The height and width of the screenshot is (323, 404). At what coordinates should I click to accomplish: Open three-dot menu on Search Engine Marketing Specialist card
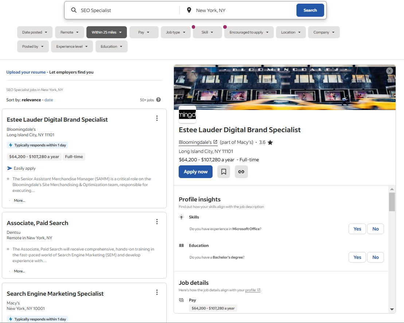[x=157, y=292]
